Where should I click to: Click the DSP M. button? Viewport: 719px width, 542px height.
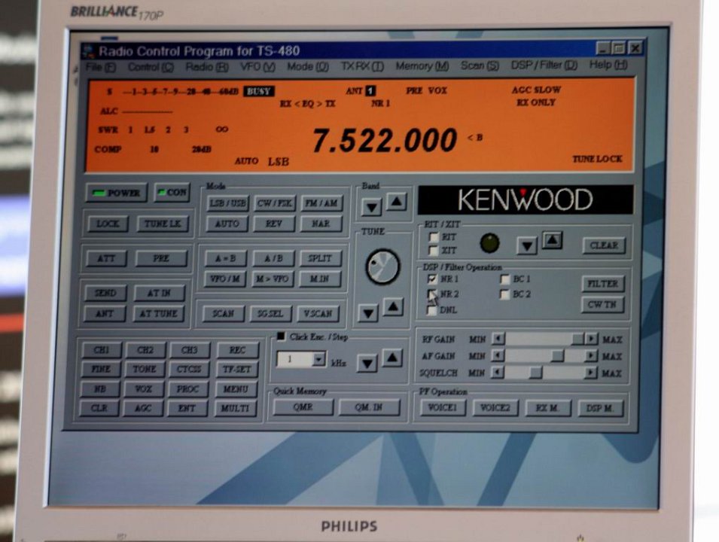click(601, 408)
